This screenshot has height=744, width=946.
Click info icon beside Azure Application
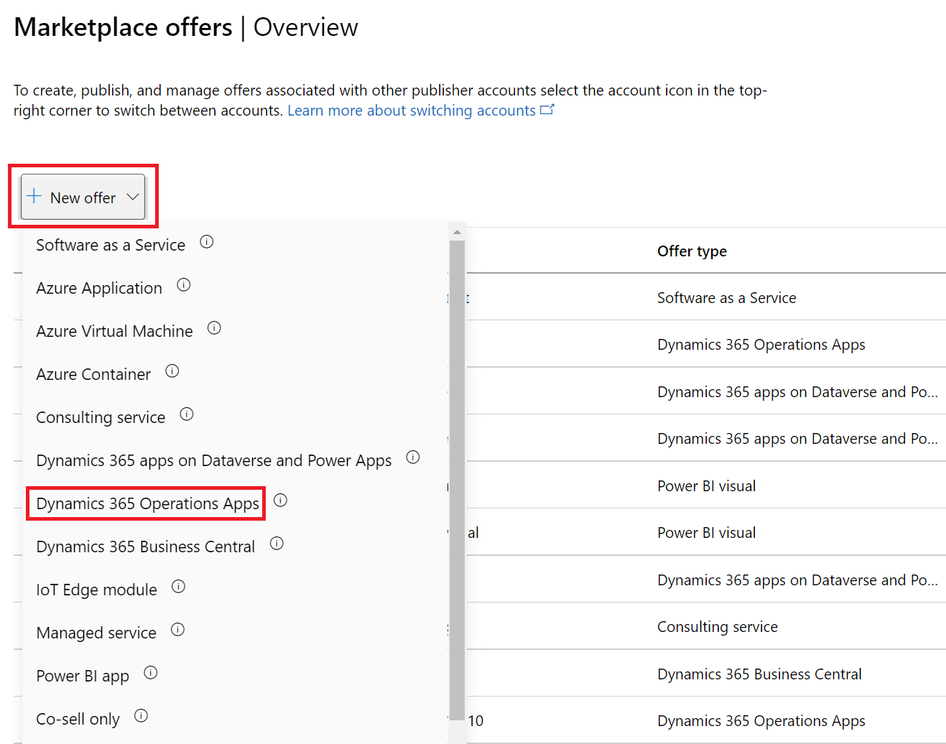[184, 285]
